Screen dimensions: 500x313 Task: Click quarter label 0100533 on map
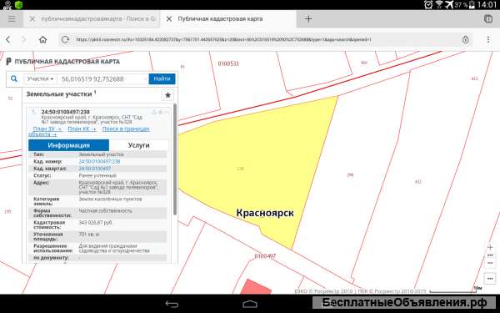[228, 63]
